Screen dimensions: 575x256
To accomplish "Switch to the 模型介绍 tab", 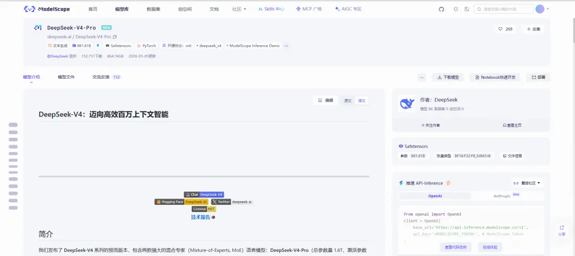I will [31, 77].
